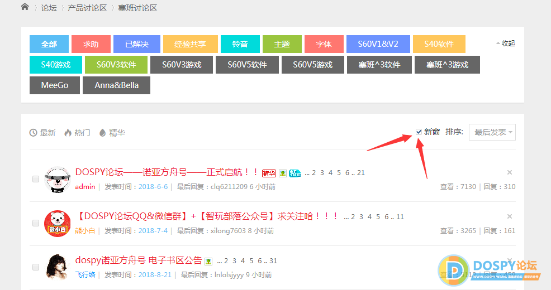The height and width of the screenshot is (290, 551).
Task: Open the 最后发表 sort dropdown
Action: coord(492,132)
